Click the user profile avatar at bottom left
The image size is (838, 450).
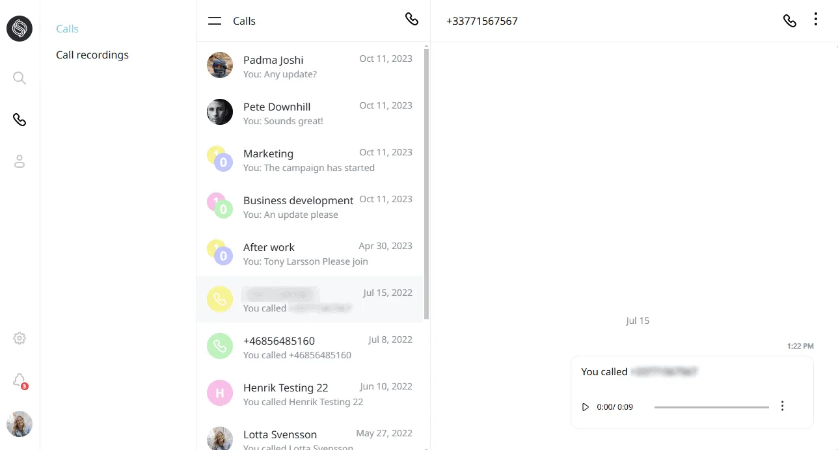(x=20, y=424)
